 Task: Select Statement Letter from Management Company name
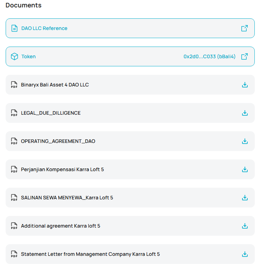pyautogui.click(x=90, y=254)
